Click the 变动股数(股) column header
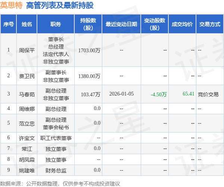Image resolution: width=224 pixels, height=187 pixels. [x=155, y=24]
